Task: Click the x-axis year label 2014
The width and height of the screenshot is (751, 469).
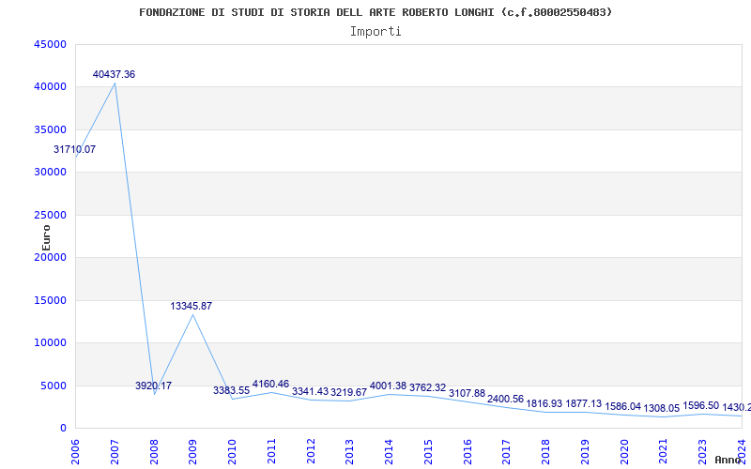Action: (x=389, y=452)
